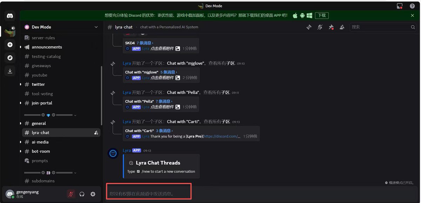The height and width of the screenshot is (203, 421).
Task: Open the help question mark icon
Action: pos(412,6)
